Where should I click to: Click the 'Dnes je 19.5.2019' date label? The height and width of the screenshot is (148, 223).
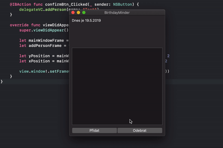coord(86,20)
